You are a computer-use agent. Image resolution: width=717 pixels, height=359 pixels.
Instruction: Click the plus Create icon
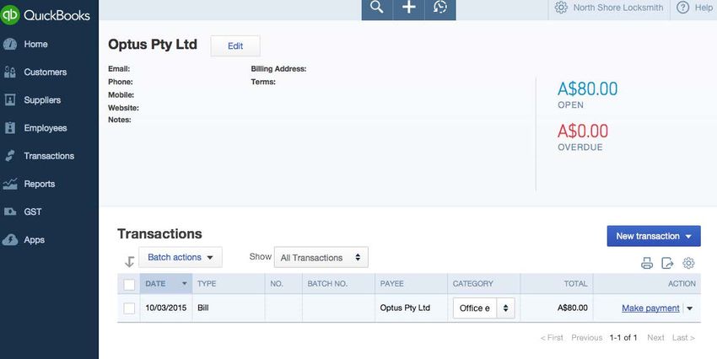[x=409, y=8]
